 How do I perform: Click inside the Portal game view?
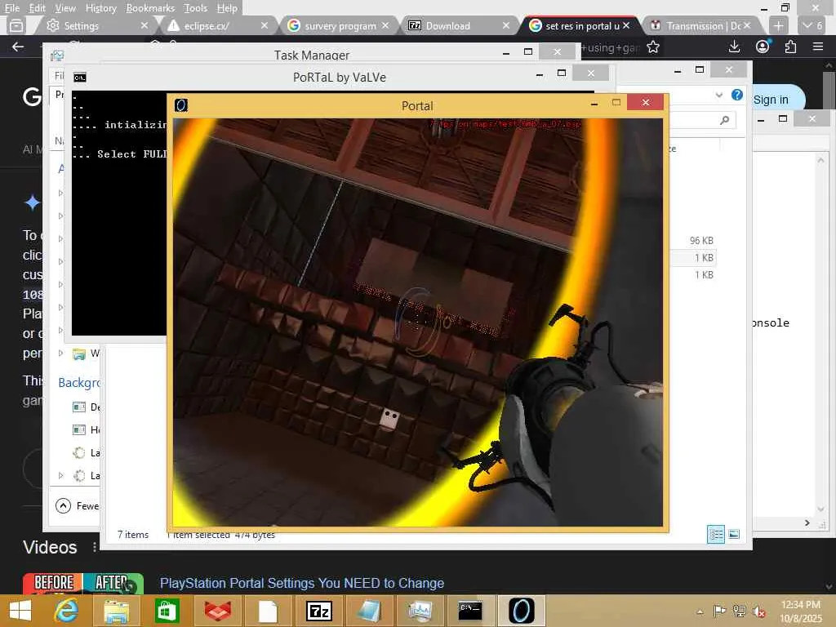pos(417,322)
